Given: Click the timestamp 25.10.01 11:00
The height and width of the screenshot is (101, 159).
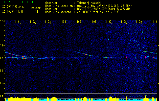Looking at the screenshot, I should pos(13,12).
